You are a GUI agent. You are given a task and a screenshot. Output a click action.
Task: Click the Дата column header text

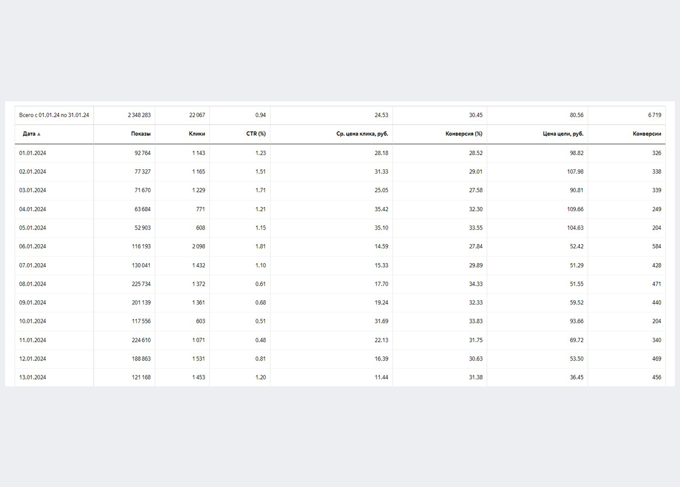(x=29, y=134)
